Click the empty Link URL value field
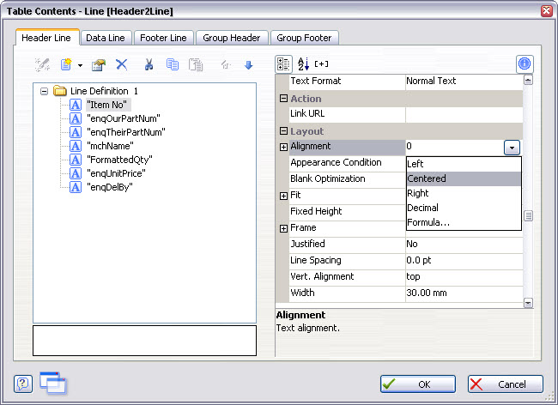 (464, 114)
